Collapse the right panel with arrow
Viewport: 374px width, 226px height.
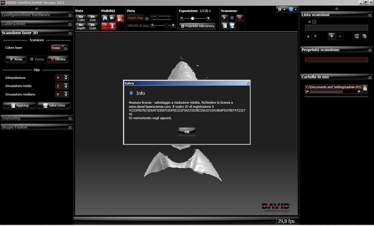pos(337,8)
